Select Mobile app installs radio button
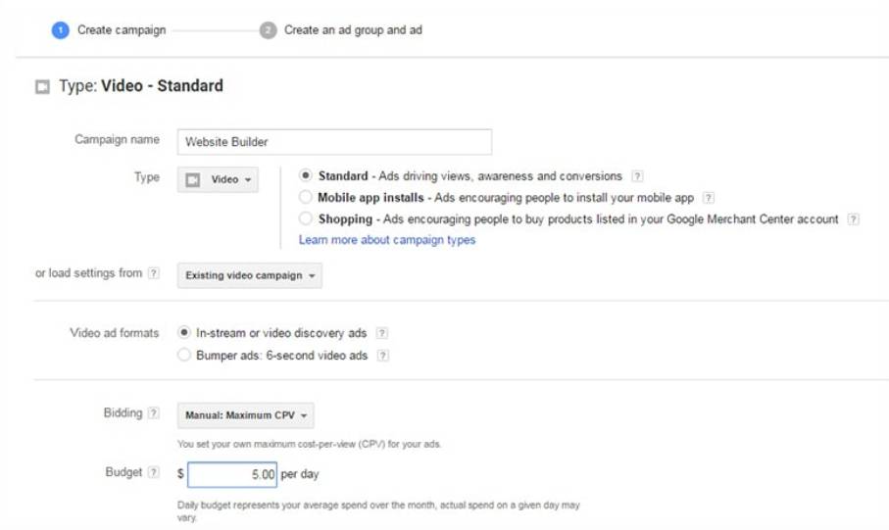This screenshot has width=889, height=530. (306, 198)
